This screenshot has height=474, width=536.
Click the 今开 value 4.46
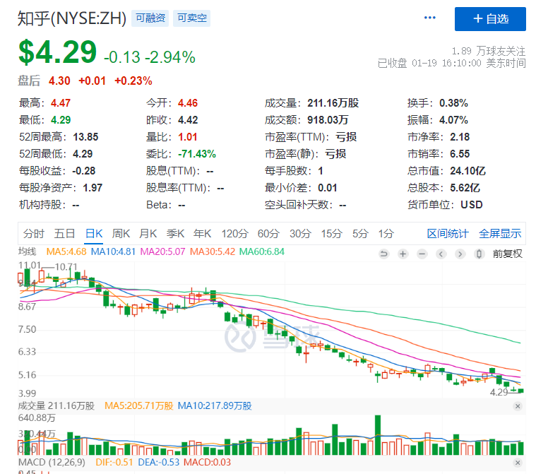tap(188, 103)
